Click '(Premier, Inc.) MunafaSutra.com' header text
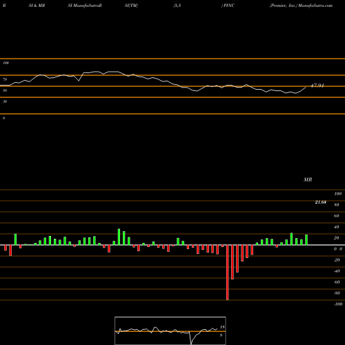Screen dimensions: 345x345 pos(301,6)
